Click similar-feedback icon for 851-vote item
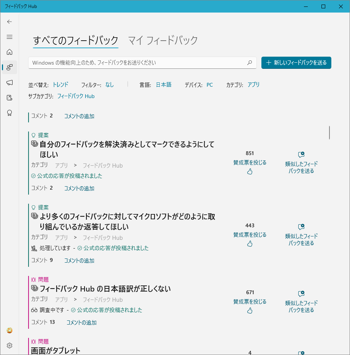Image resolution: width=350 pixels, height=355 pixels. coord(301,155)
